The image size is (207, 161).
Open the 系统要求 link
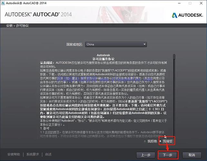pyautogui.click(x=33, y=154)
